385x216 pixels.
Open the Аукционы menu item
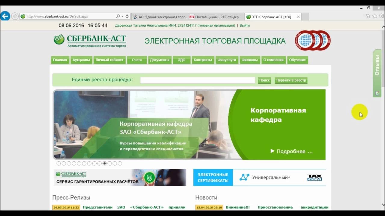point(81,60)
